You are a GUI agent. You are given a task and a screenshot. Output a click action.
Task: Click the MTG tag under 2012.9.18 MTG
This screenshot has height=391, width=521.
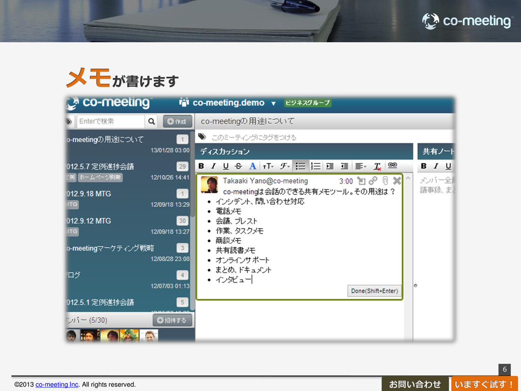click(x=72, y=204)
